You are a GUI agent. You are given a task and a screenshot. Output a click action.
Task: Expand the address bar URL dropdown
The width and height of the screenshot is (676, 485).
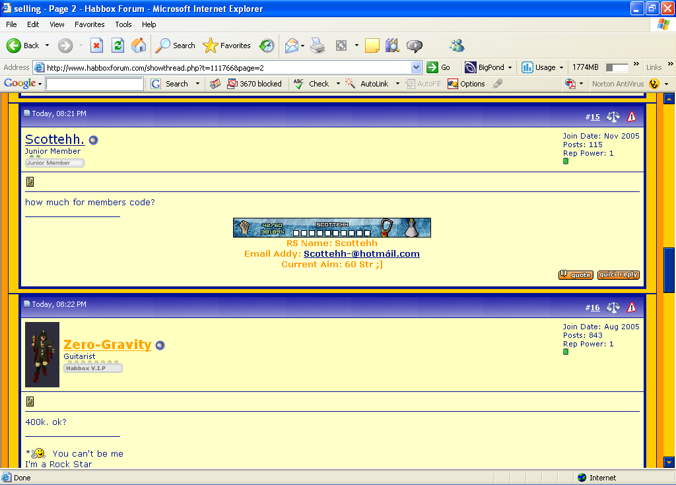point(416,67)
